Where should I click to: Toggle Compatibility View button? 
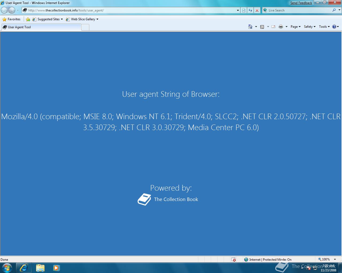click(x=244, y=10)
